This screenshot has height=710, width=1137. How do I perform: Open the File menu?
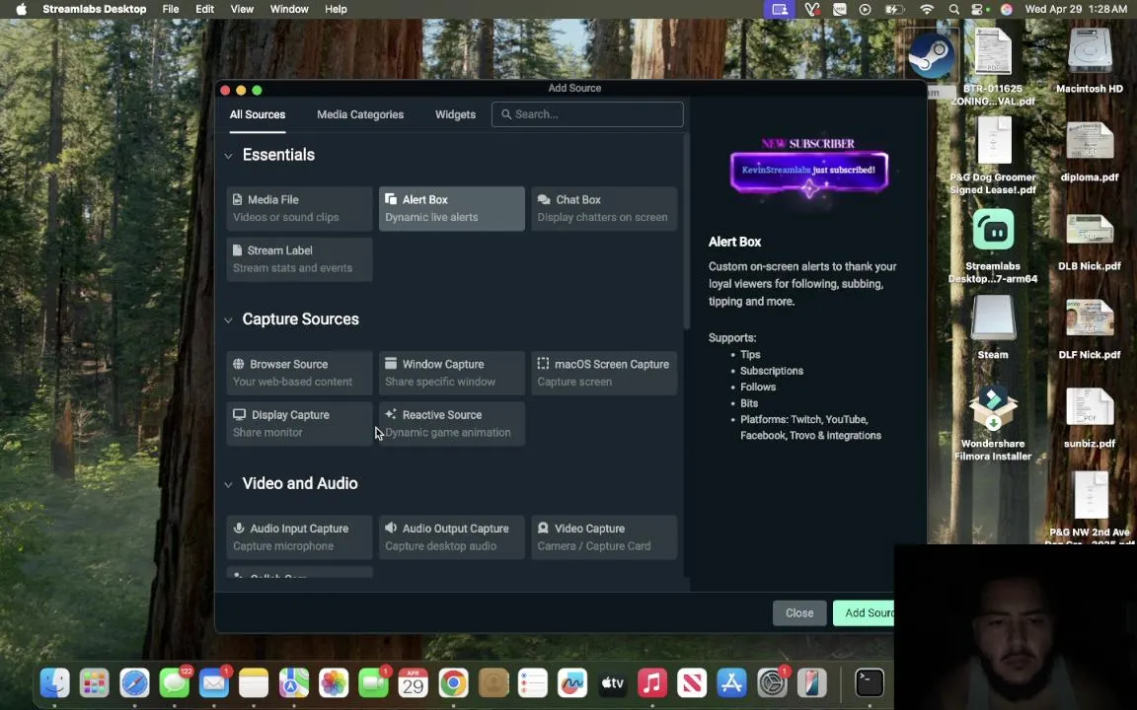pos(171,10)
